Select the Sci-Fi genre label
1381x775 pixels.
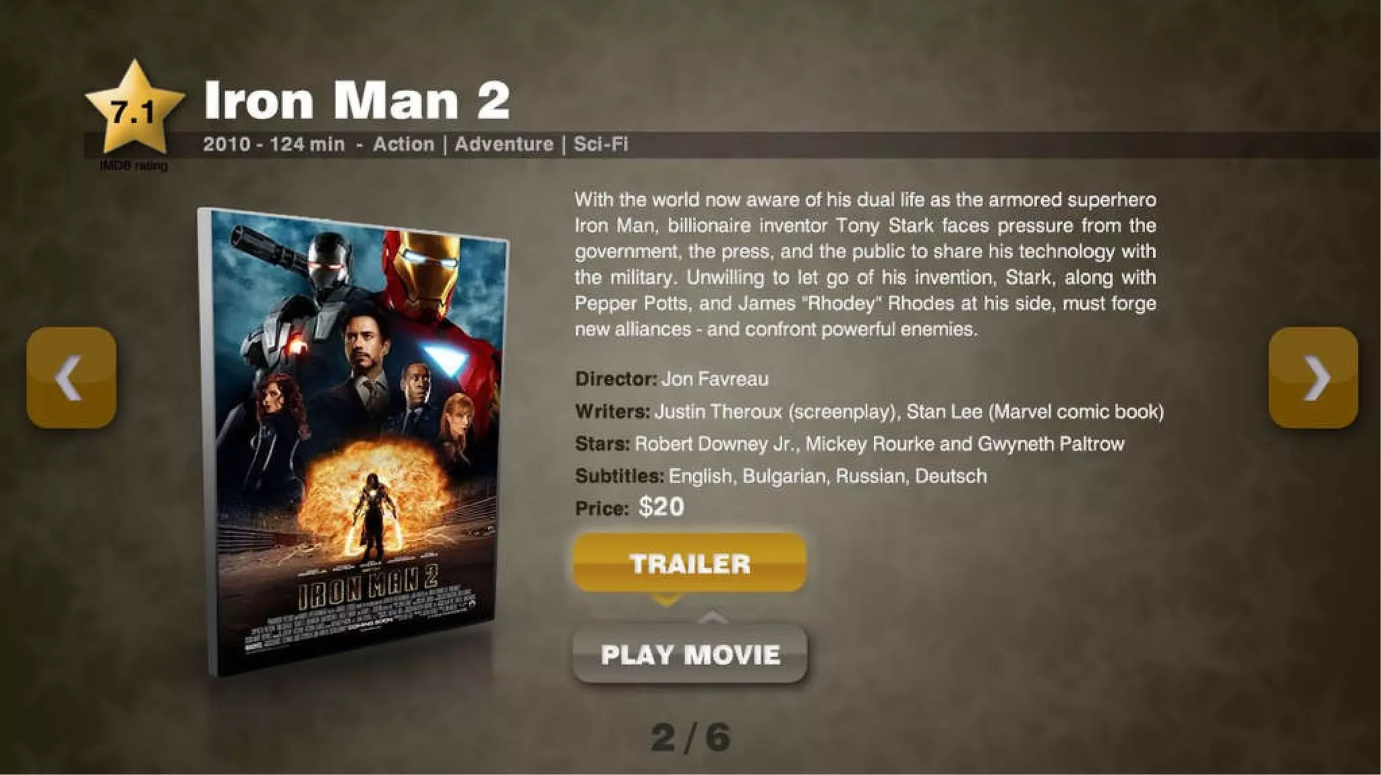coord(601,144)
